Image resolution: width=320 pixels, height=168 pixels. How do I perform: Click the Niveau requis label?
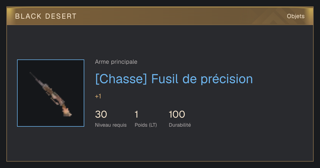(111, 125)
